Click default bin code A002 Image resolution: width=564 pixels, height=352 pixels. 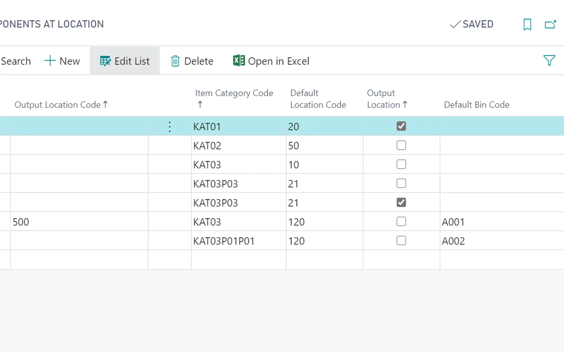502,241
